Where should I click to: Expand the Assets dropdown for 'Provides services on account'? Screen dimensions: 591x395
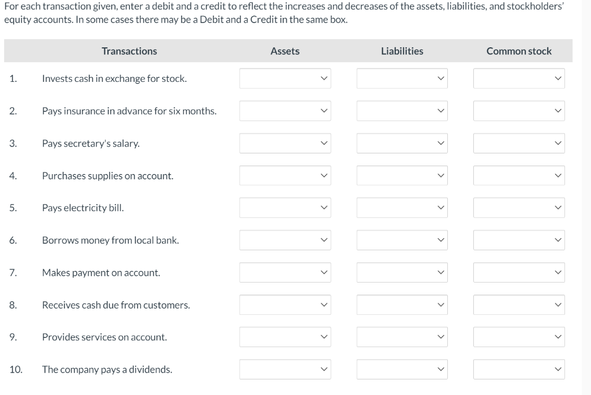[x=285, y=337]
